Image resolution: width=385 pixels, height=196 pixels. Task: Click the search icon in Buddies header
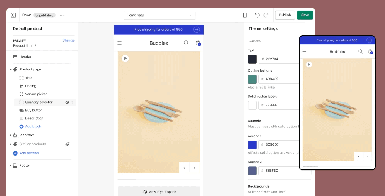click(x=186, y=43)
